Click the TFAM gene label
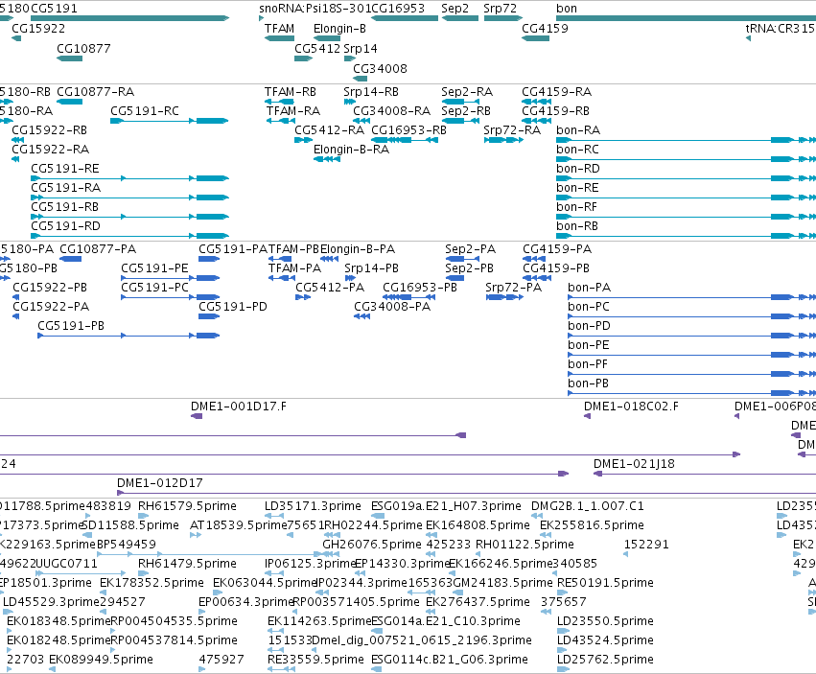 tap(279, 29)
